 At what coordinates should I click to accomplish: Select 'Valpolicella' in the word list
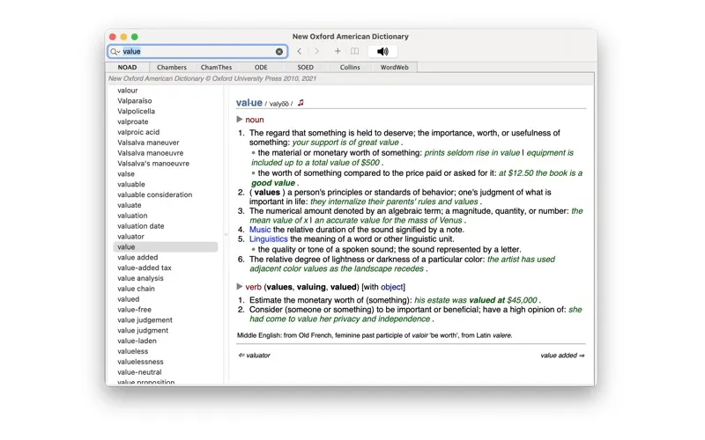tap(137, 112)
